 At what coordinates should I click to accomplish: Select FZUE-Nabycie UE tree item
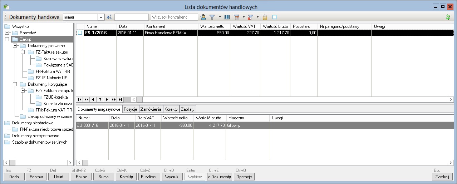(x=51, y=78)
